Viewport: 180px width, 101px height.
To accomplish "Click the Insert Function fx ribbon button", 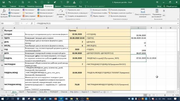I will (x=4, y=13).
